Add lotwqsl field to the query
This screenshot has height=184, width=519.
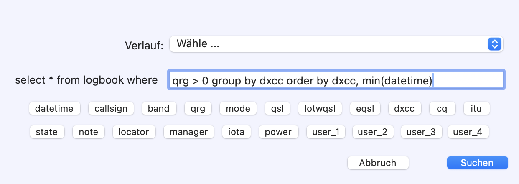click(320, 109)
